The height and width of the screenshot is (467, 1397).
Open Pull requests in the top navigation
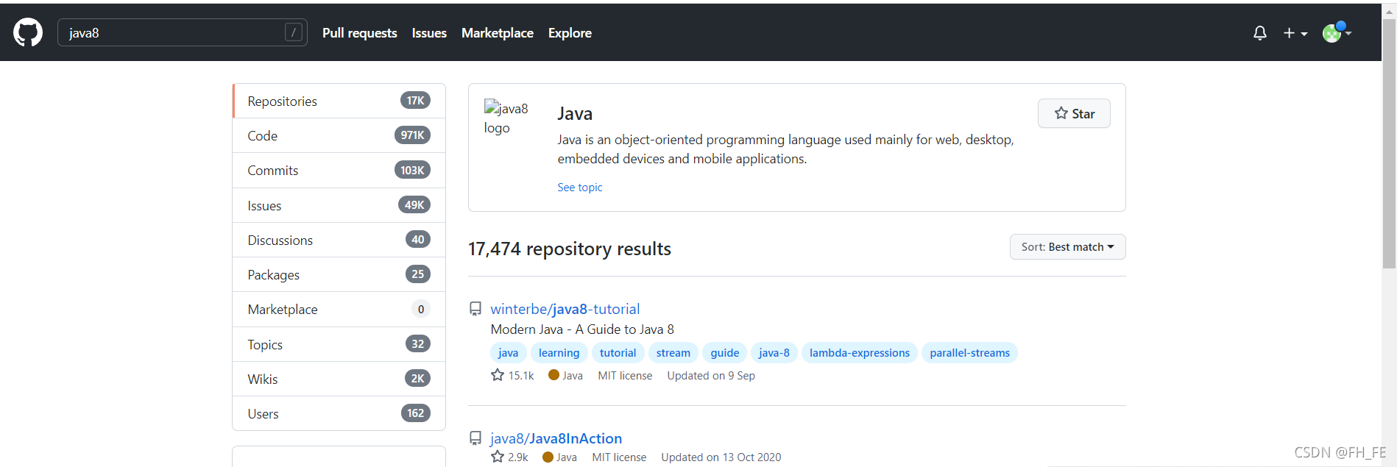click(359, 33)
